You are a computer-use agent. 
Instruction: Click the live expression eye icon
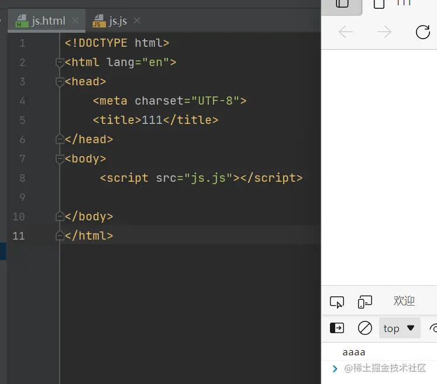tap(433, 328)
